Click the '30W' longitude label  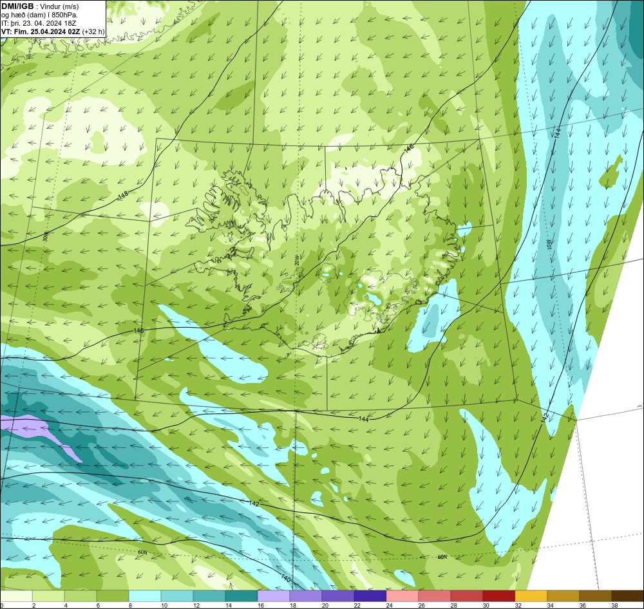[45, 236]
